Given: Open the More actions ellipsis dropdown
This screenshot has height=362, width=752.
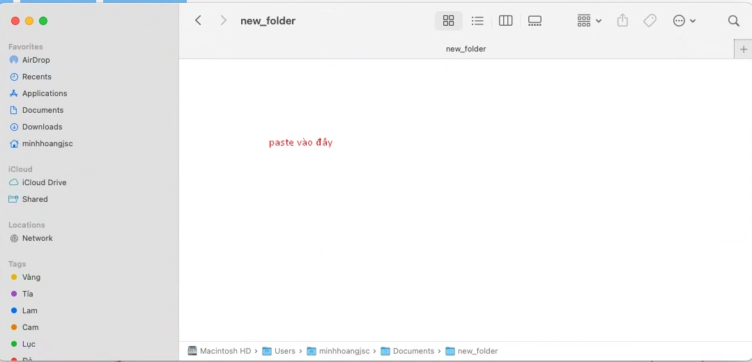Looking at the screenshot, I should tap(684, 21).
